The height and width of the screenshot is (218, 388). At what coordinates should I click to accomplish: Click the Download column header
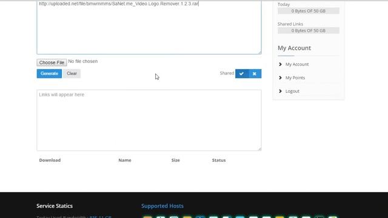50,160
